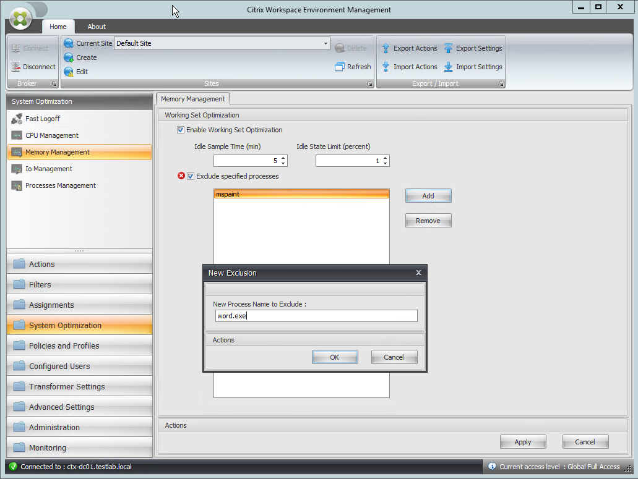Click the Export Actions icon
This screenshot has width=638, height=479.
coord(386,48)
